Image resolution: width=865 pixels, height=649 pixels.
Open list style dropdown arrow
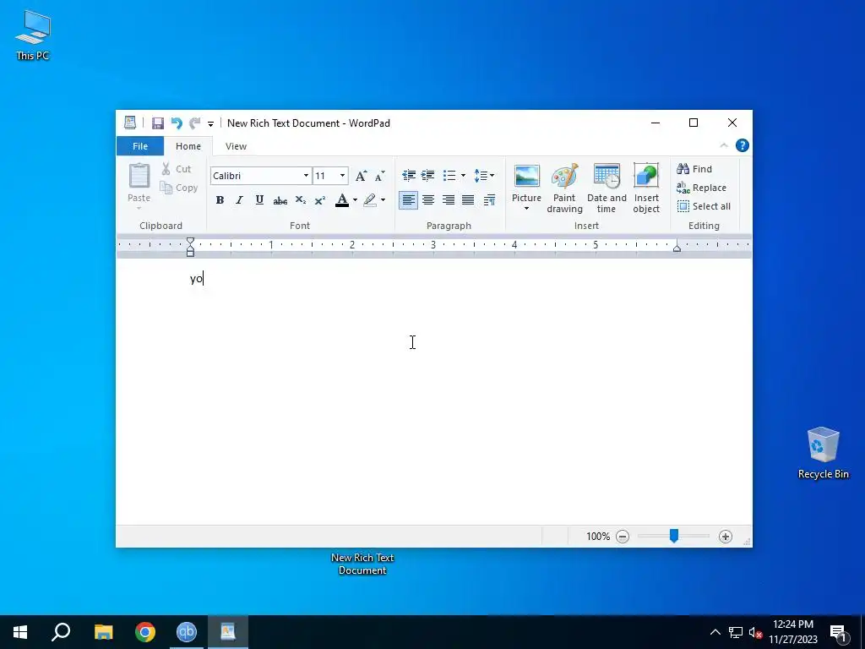point(463,176)
